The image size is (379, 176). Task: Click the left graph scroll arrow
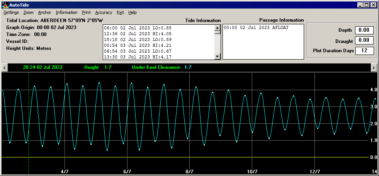[5, 68]
